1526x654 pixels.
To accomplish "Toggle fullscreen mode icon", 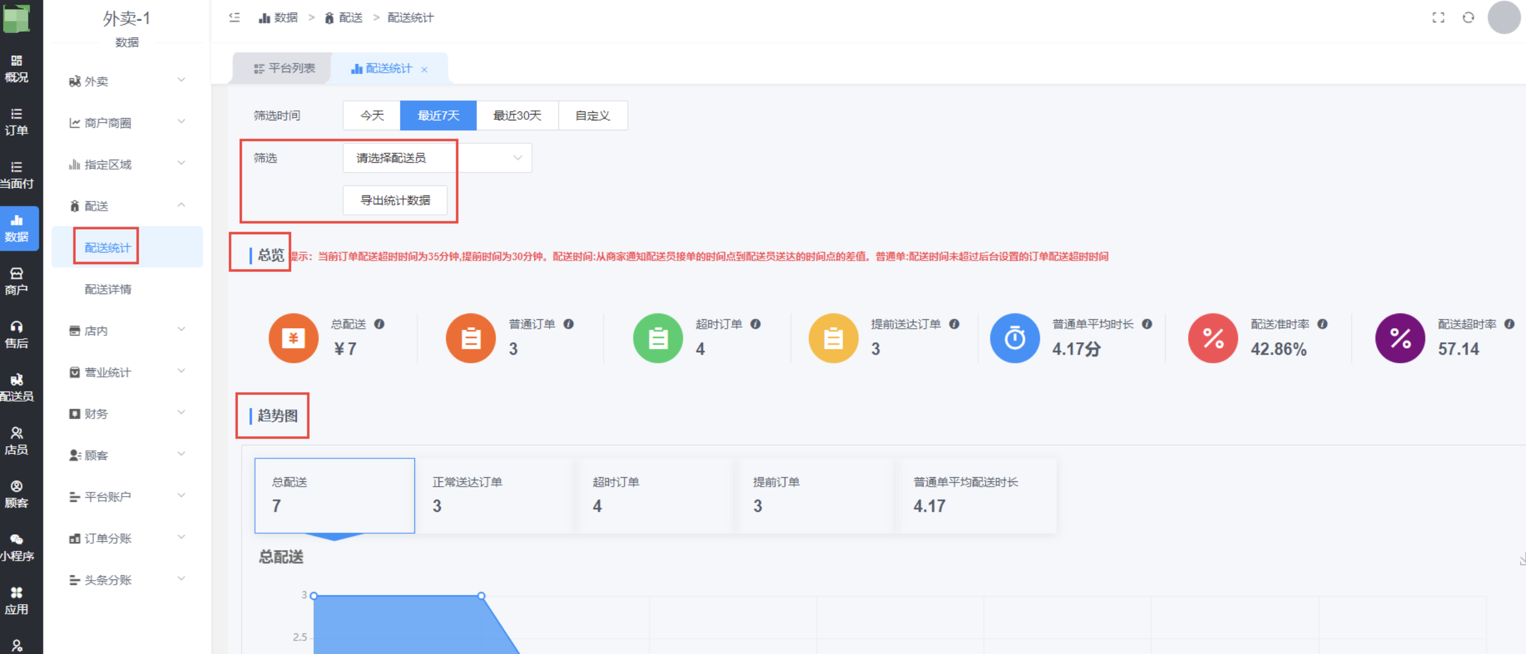I will (x=1438, y=18).
